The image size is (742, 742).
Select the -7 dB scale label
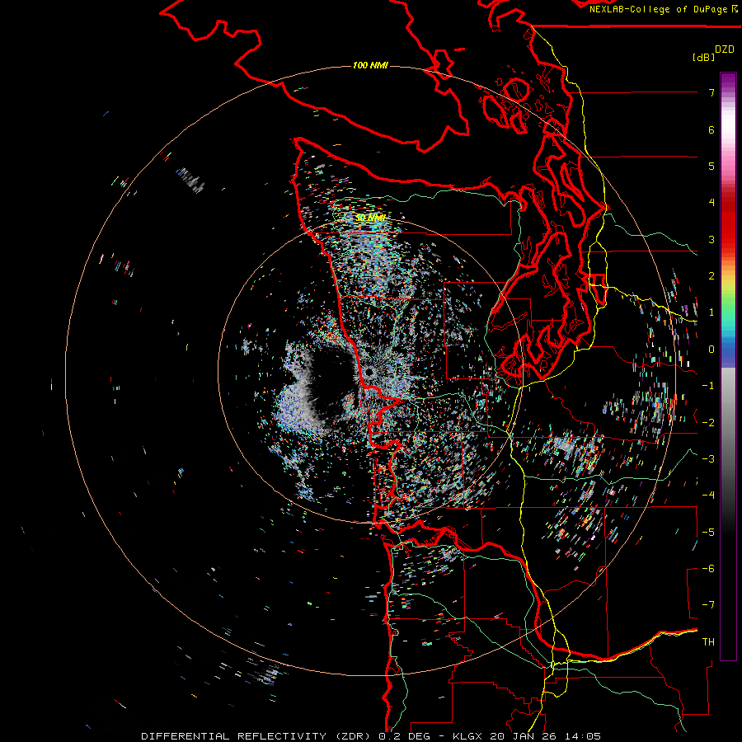[708, 605]
